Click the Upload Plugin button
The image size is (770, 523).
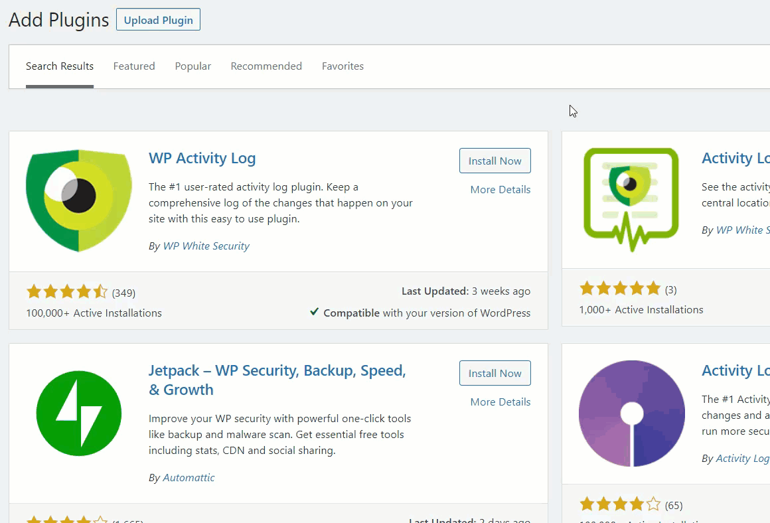click(x=158, y=20)
